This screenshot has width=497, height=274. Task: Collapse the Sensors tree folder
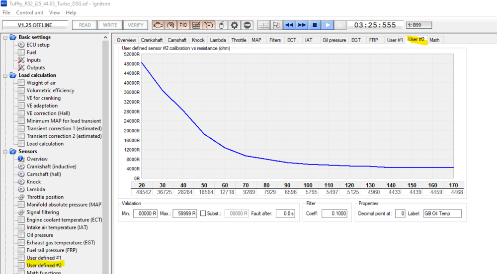tap(6, 152)
